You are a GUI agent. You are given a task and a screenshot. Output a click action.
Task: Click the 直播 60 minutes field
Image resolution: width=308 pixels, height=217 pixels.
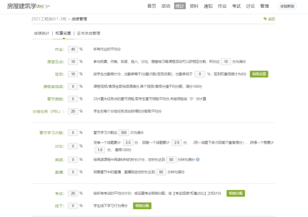point(161,172)
